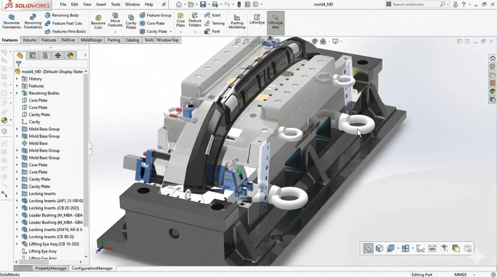
Task: Expand the Liffting Eye Assy (CB 10-202) node
Action: click(17, 244)
